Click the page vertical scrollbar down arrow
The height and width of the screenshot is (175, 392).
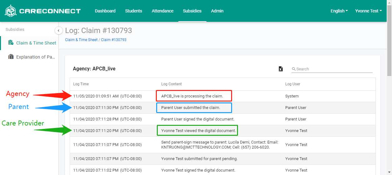tap(389, 172)
